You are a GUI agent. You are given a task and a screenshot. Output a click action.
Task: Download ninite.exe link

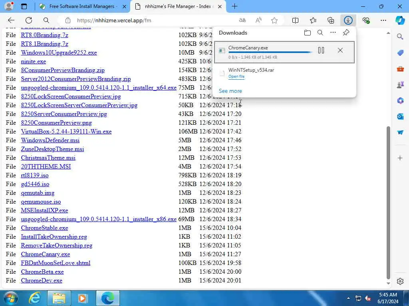tap(34, 61)
